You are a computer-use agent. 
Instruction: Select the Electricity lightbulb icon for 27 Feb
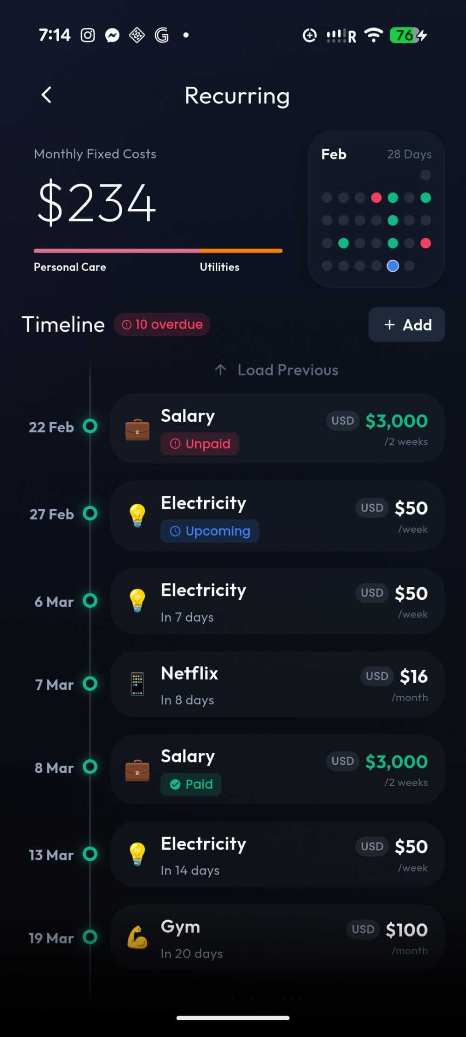[x=137, y=515]
